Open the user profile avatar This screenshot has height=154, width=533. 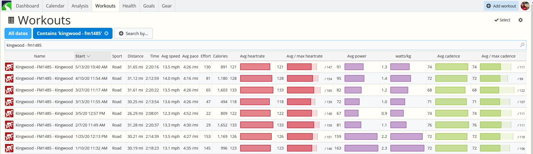pyautogui.click(x=525, y=6)
